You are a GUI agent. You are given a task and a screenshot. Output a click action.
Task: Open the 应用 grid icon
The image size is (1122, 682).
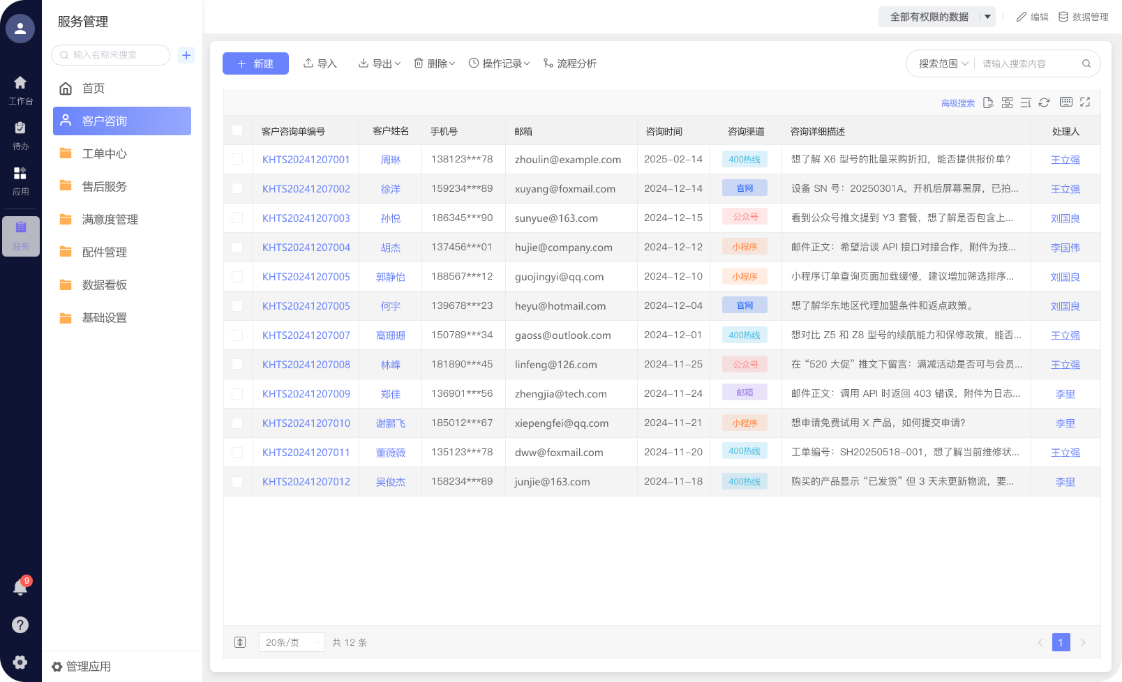pos(20,181)
